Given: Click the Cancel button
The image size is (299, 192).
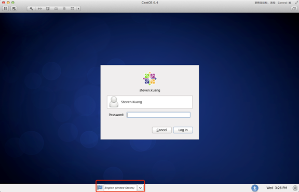Looking at the screenshot, I should (162, 130).
